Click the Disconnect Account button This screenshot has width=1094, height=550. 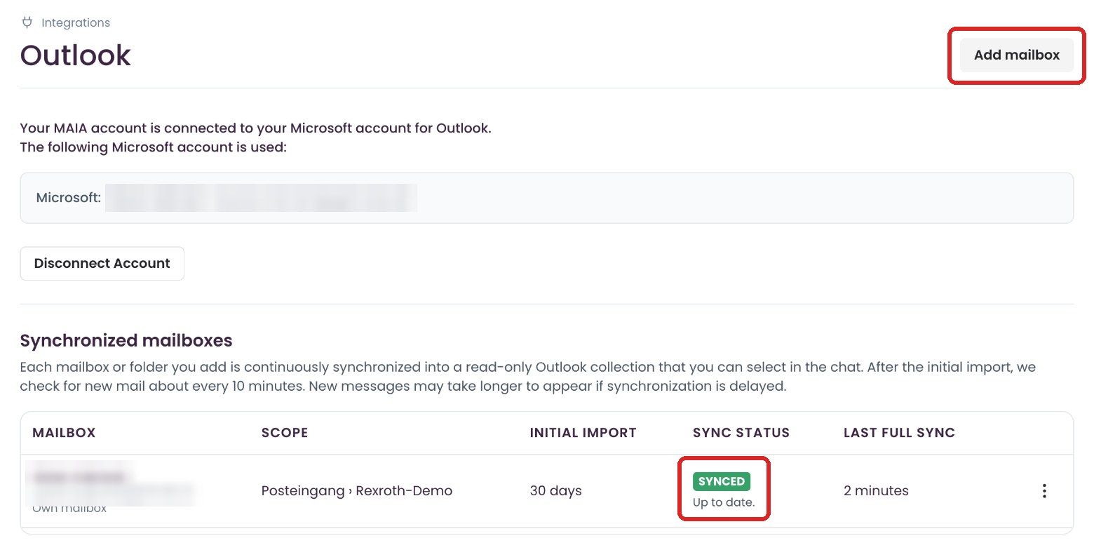pos(102,264)
